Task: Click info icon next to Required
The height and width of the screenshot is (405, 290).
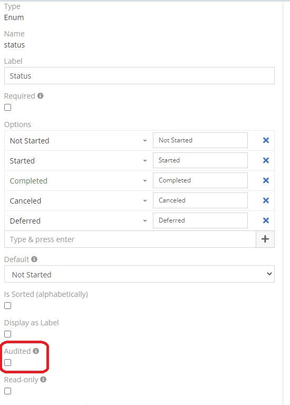Action: coord(40,96)
